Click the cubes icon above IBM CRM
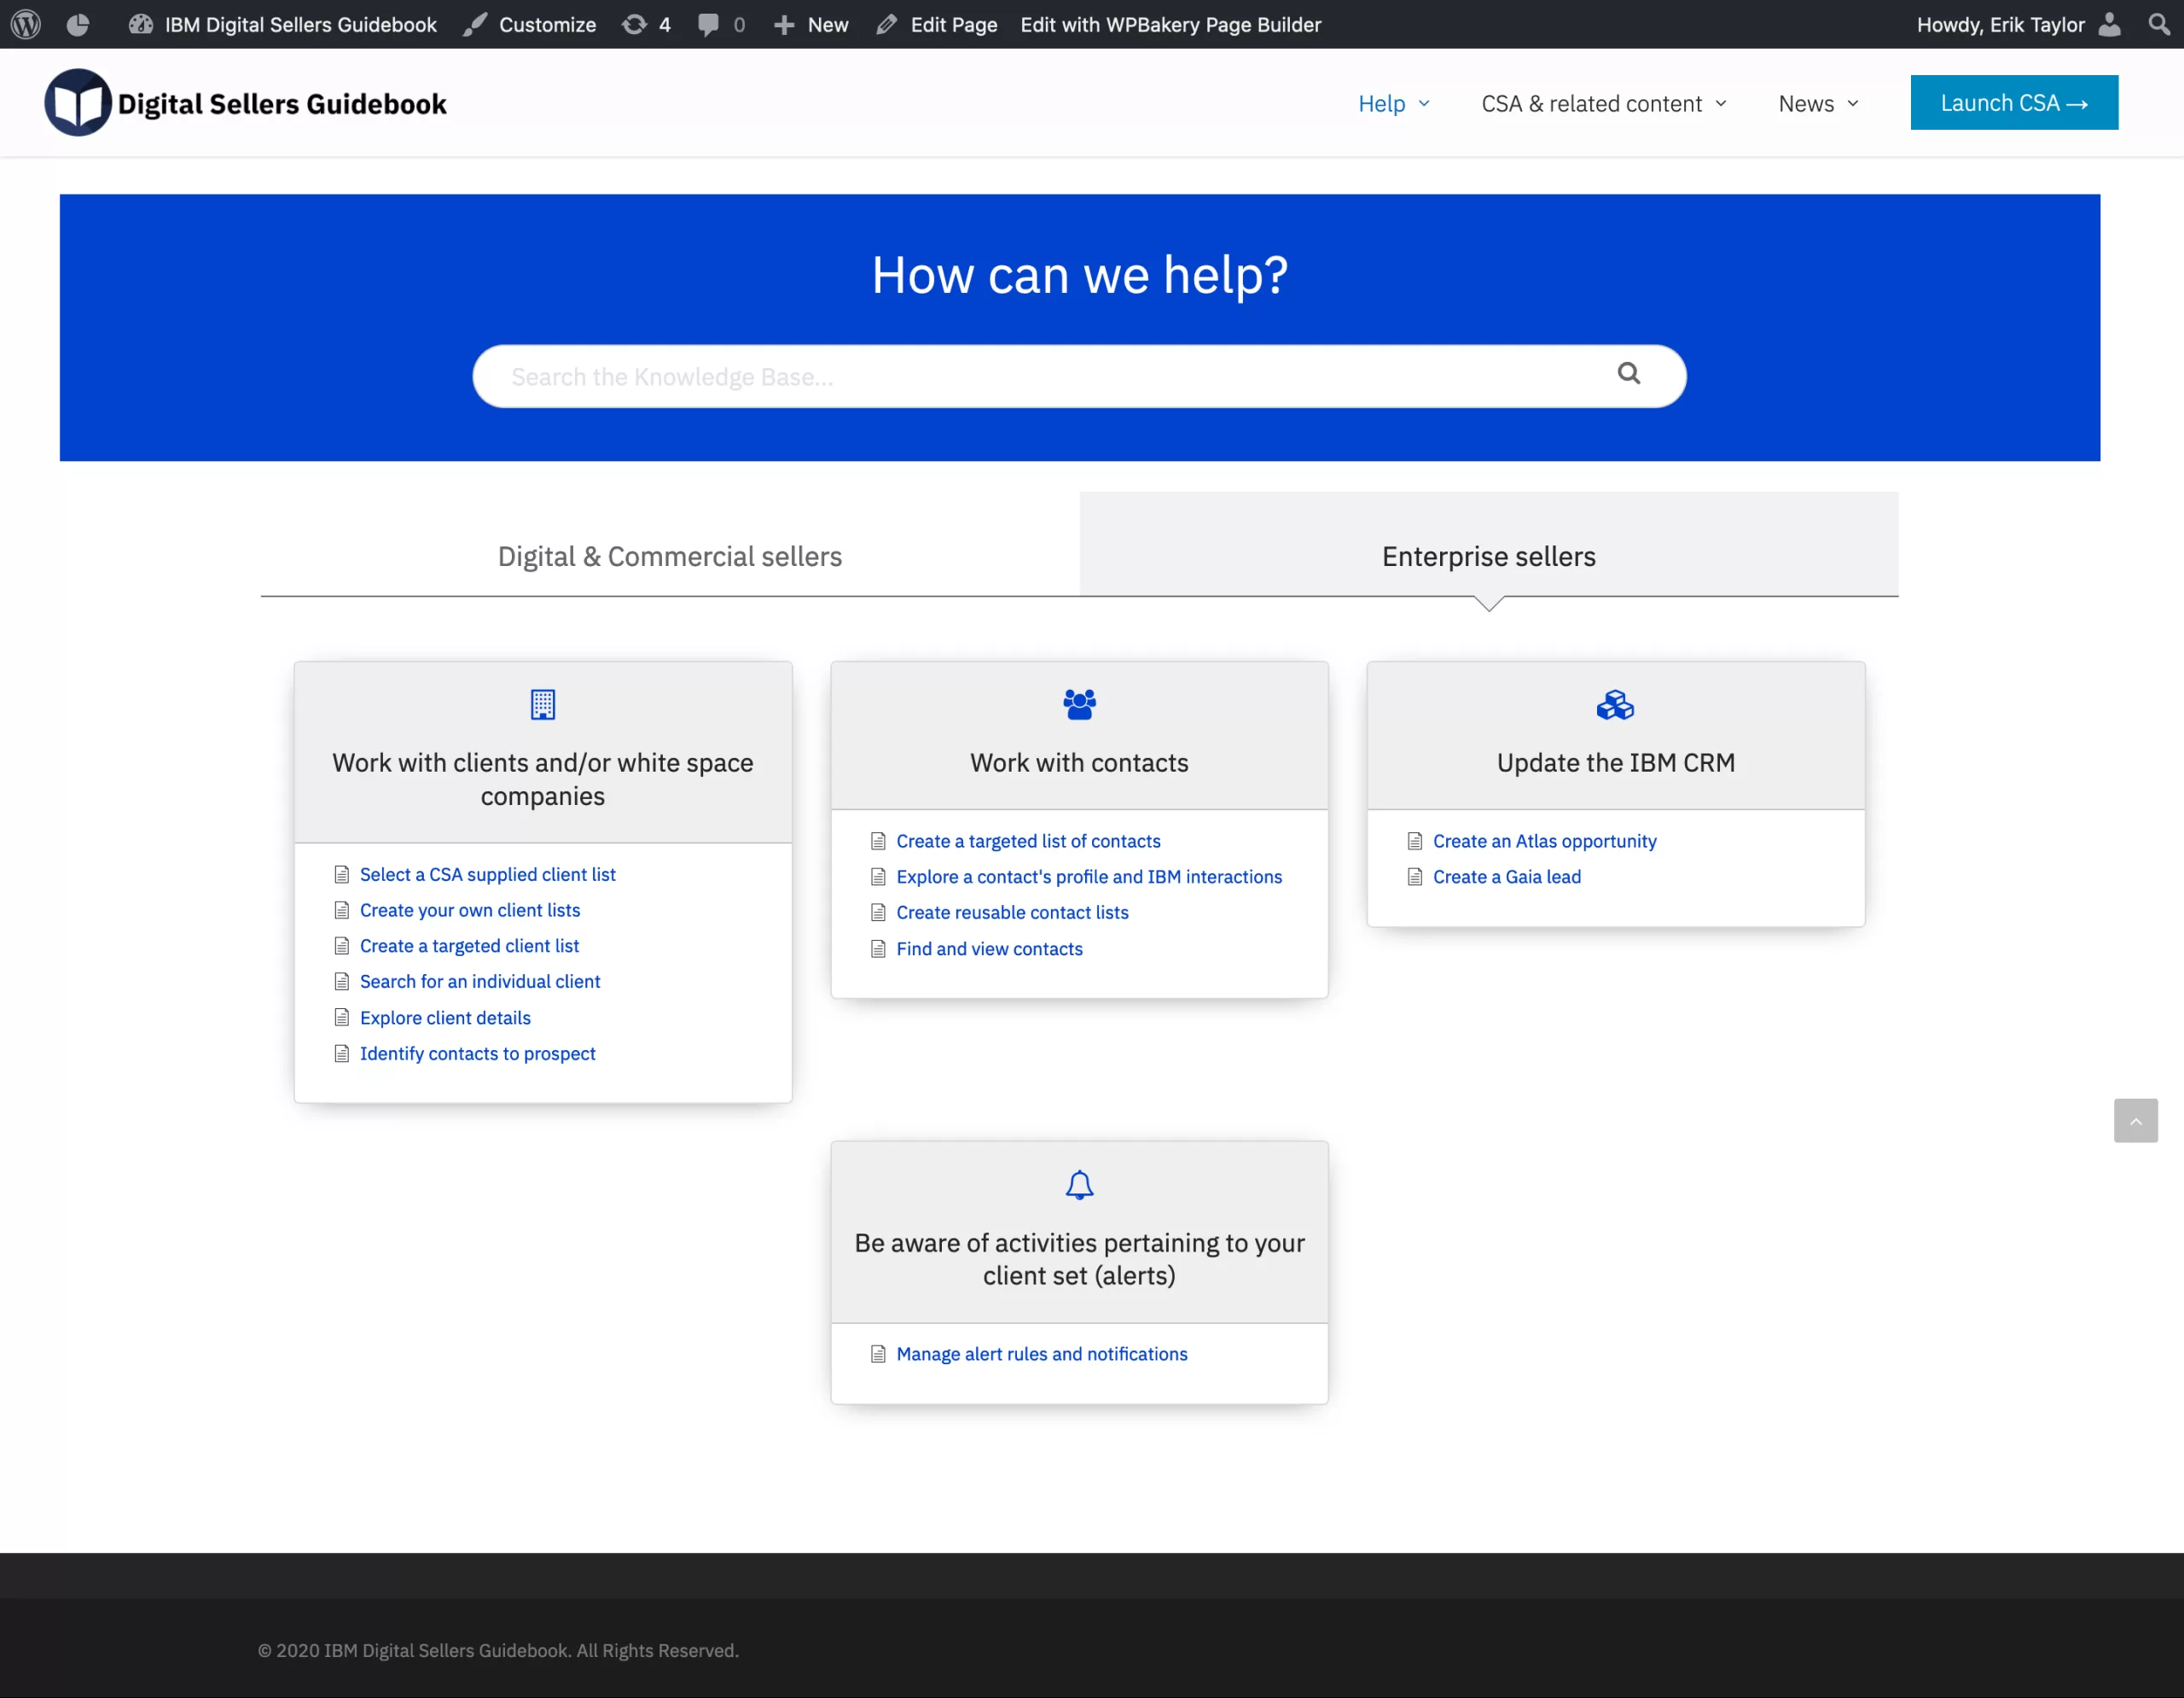This screenshot has width=2184, height=1698. (1615, 704)
